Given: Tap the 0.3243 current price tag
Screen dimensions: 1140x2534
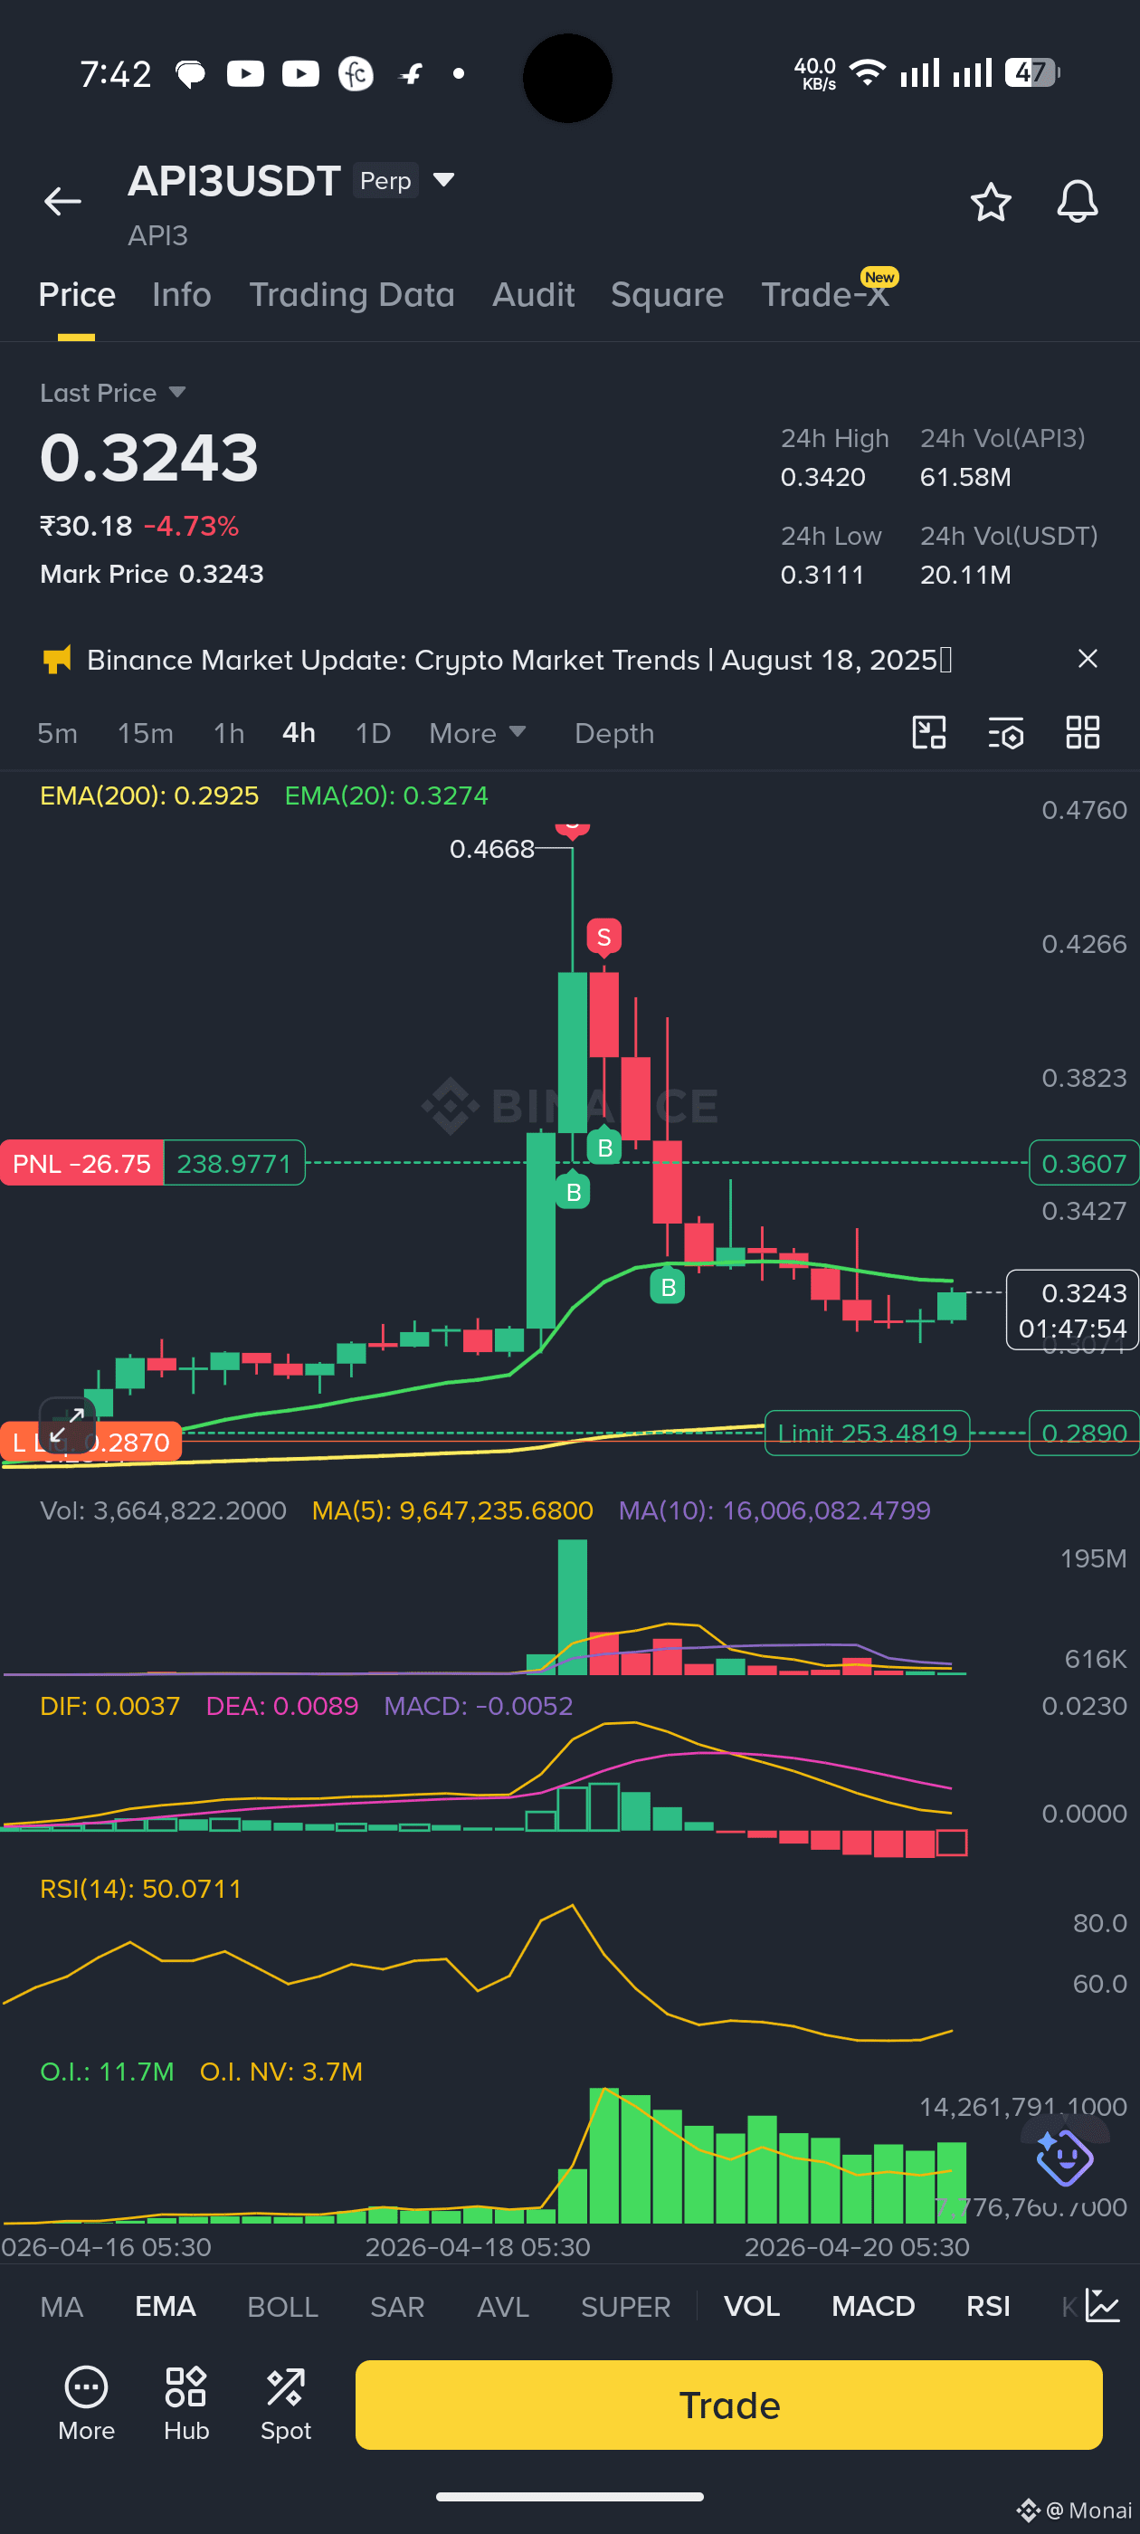Looking at the screenshot, I should point(1071,1310).
